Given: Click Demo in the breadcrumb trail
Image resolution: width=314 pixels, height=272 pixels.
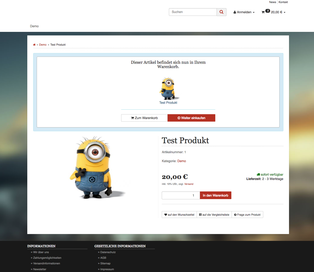Looking at the screenshot, I should tap(43, 45).
